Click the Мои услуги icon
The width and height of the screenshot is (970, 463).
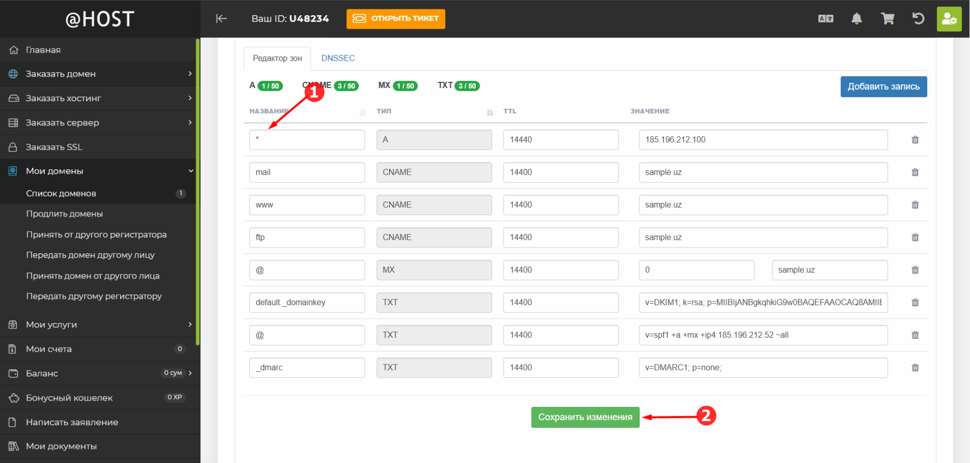coord(14,325)
